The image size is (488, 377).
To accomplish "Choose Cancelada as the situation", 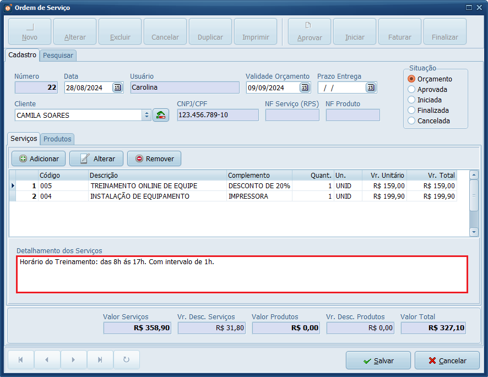I will [x=411, y=121].
